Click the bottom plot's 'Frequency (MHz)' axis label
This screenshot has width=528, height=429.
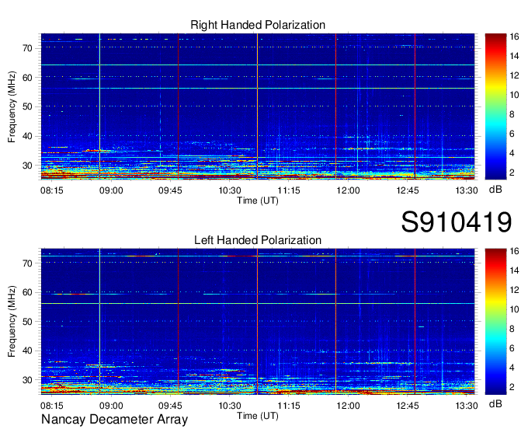tap(12, 322)
